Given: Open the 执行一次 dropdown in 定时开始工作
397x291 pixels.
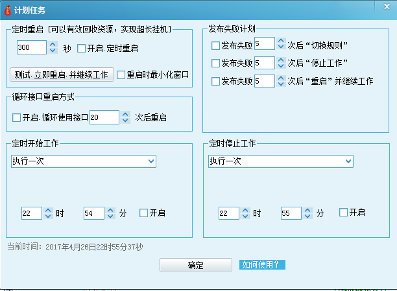Looking at the screenshot, I should pos(84,161).
